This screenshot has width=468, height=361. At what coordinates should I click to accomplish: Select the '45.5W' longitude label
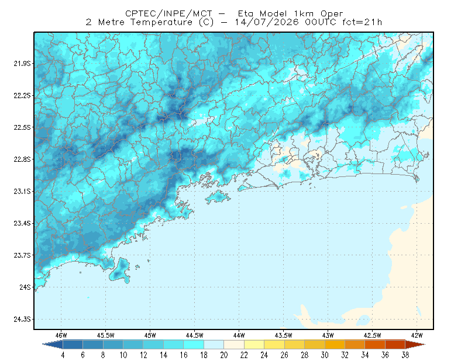coord(106,335)
